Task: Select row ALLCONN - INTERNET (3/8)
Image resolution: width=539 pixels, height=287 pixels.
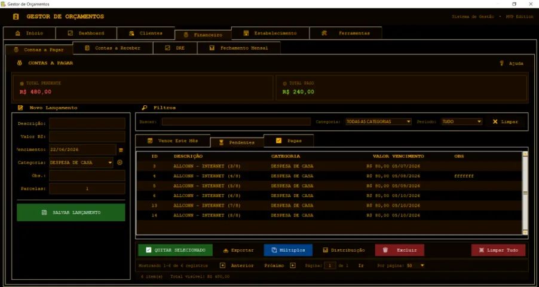Action: coord(329,166)
